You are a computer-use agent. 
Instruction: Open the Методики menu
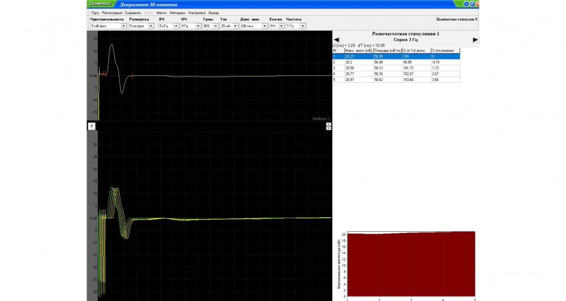178,12
